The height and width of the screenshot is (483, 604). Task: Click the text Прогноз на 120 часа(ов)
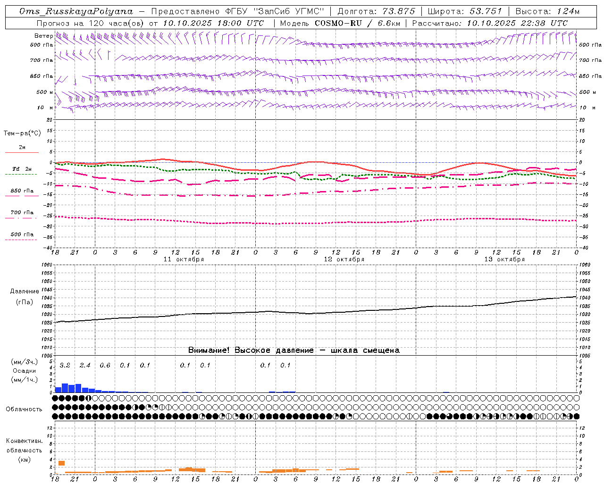click(91, 23)
